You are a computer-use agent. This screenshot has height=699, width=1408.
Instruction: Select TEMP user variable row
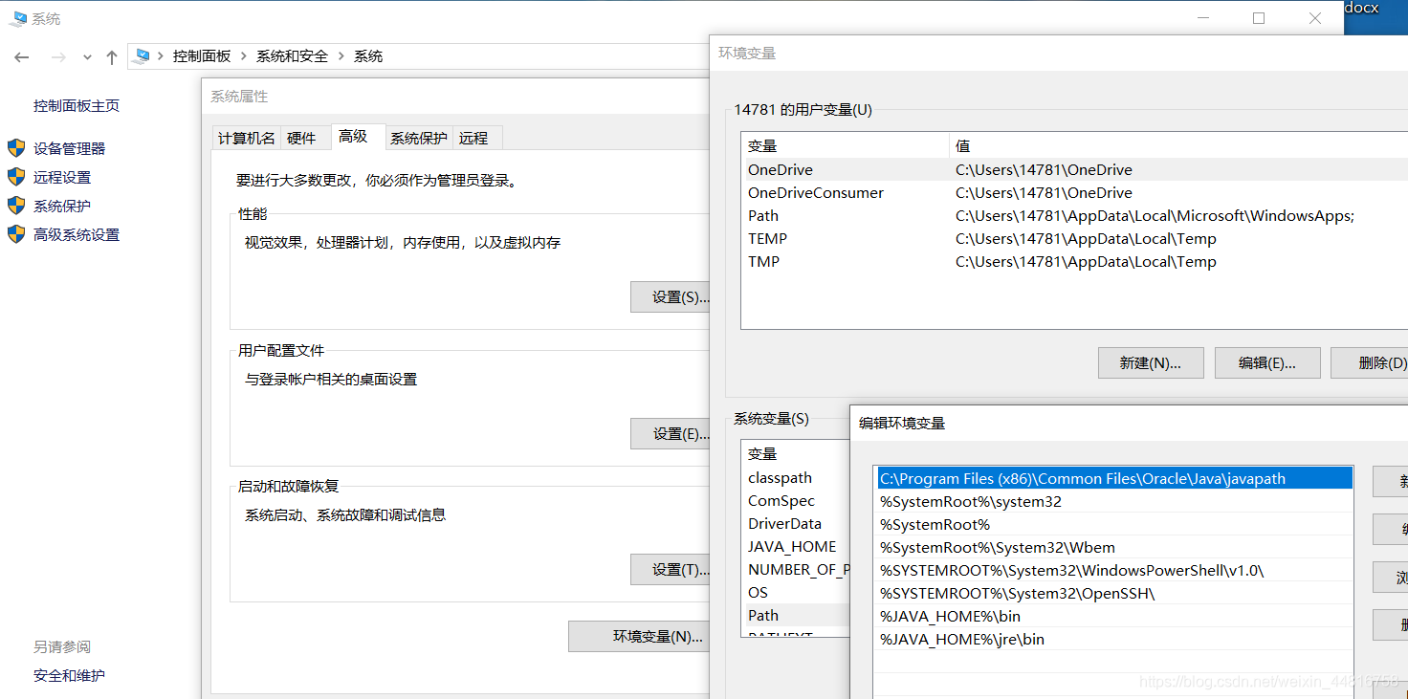1075,239
